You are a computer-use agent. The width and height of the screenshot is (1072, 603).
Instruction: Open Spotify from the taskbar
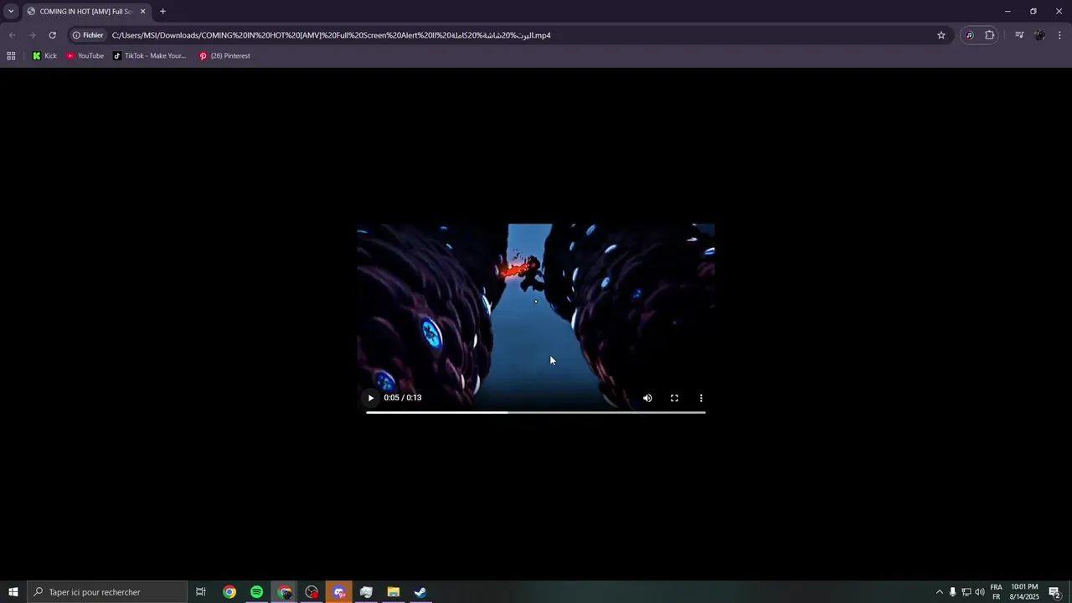coord(257,592)
